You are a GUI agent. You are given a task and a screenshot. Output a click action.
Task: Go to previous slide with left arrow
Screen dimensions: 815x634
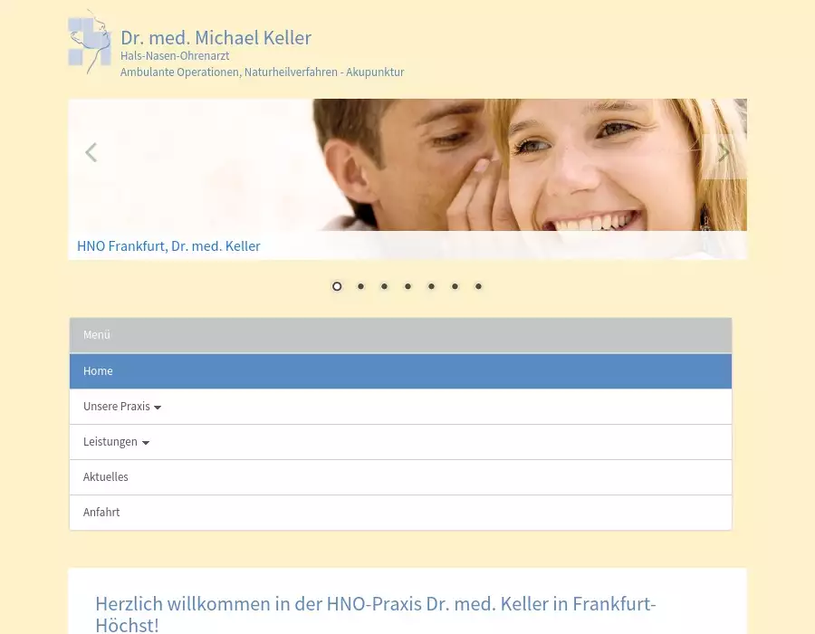(x=91, y=153)
